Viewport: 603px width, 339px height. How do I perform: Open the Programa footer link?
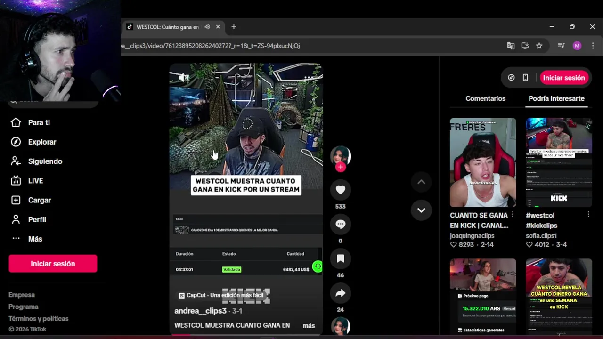tap(24, 307)
